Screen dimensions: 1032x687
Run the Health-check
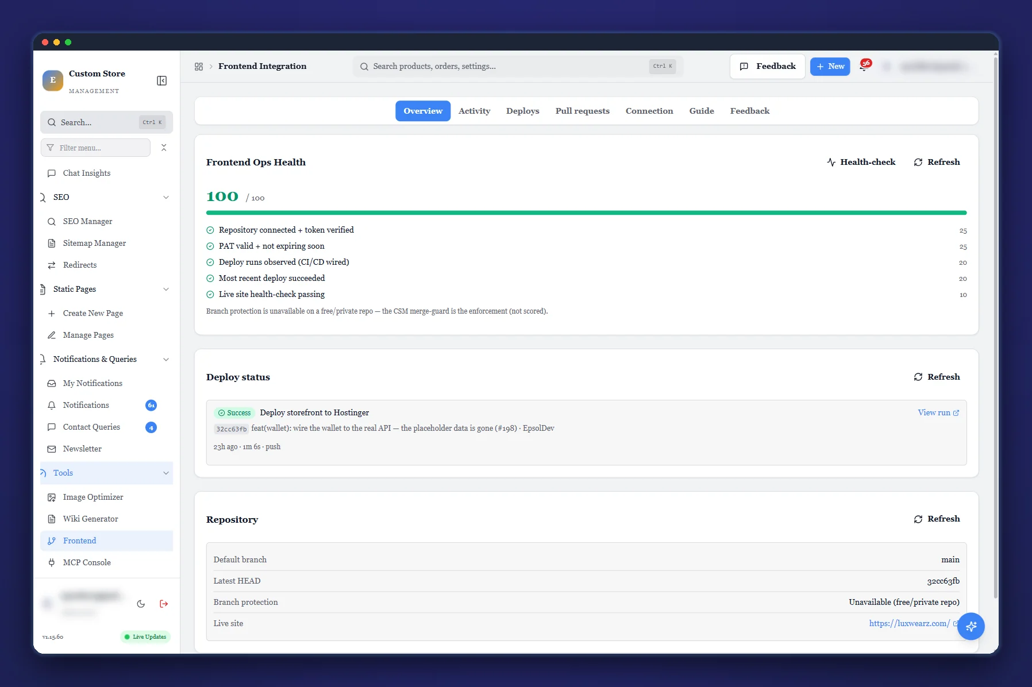(861, 162)
